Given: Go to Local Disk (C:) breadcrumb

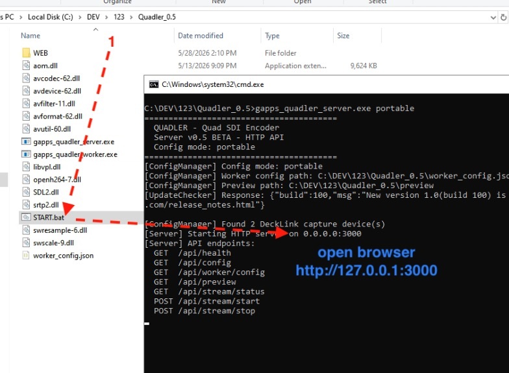Looking at the screenshot, I should [51, 17].
